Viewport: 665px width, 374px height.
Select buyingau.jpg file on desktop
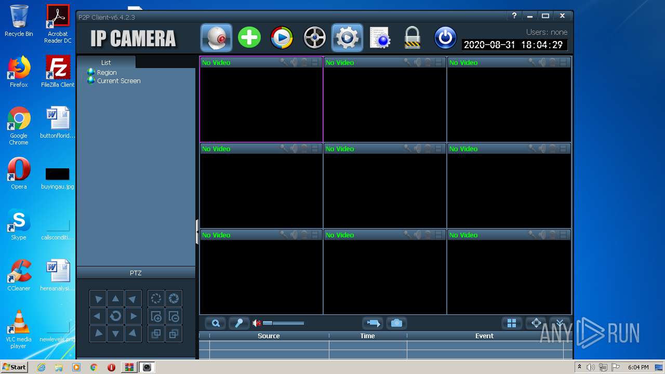(58, 178)
